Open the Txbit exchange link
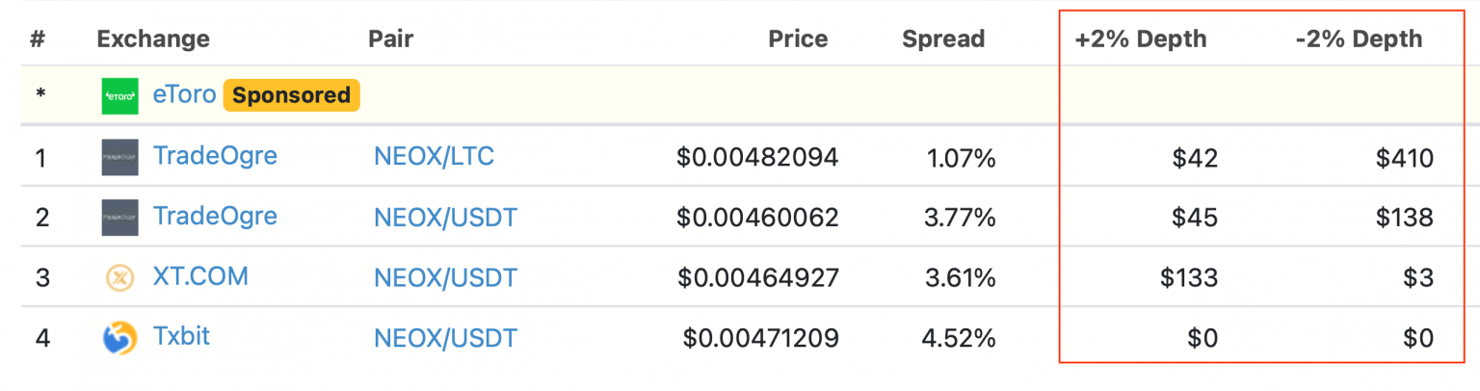Viewport: 1480px width, 391px height. click(181, 337)
